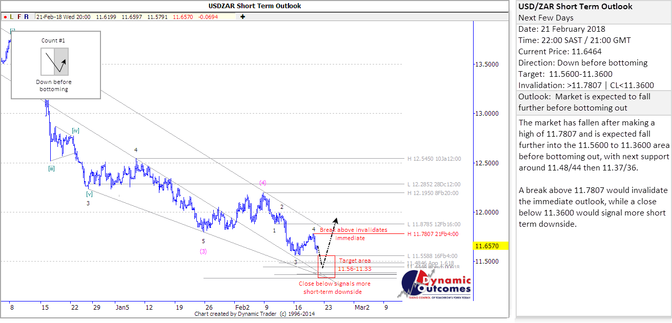This screenshot has height=323, width=672.
Task: Click the 'Close below signals more short-term downside' note
Action: click(334, 288)
